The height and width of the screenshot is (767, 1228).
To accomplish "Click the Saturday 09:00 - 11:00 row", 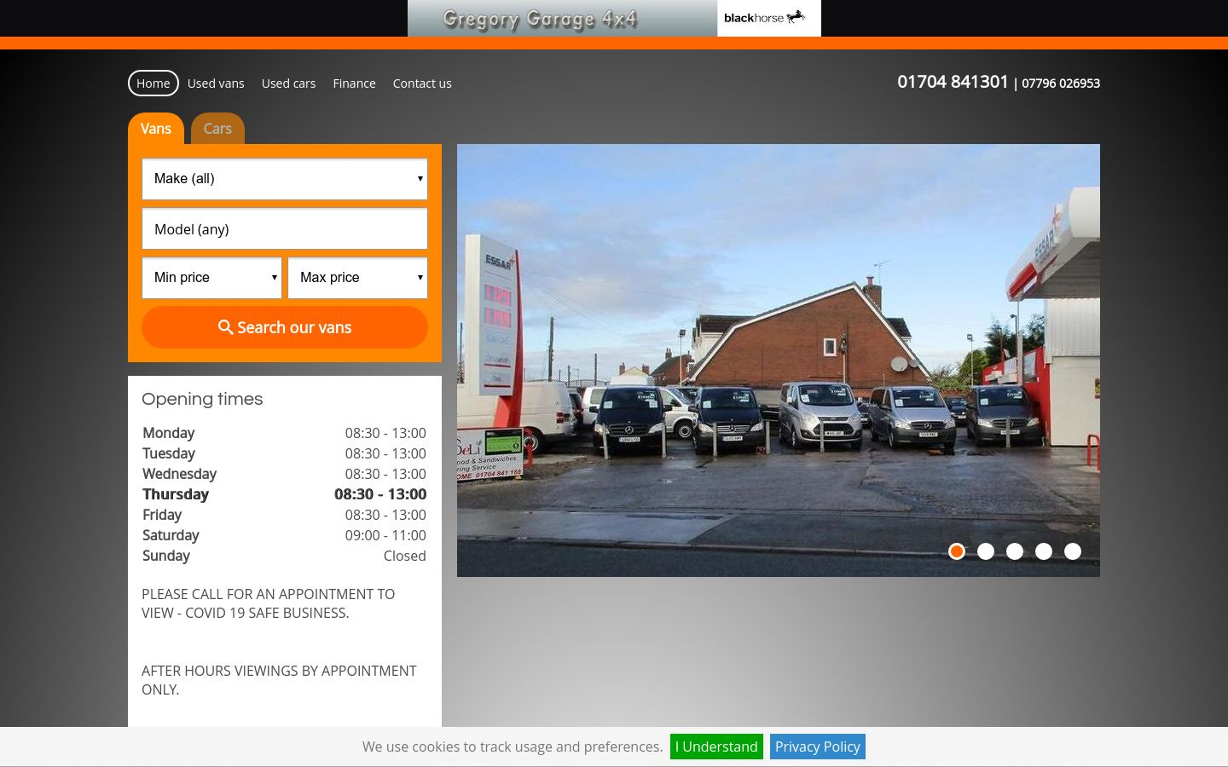I will pos(285,535).
